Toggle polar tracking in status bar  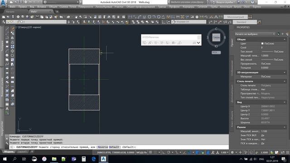point(169,153)
